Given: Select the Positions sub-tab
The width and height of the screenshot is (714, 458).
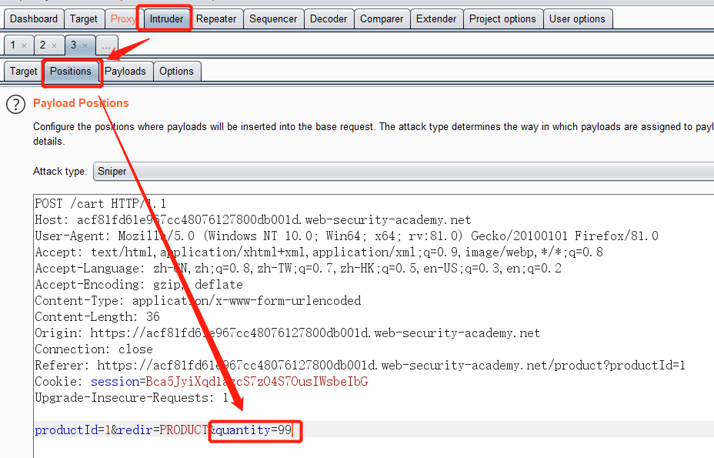Looking at the screenshot, I should tap(72, 71).
